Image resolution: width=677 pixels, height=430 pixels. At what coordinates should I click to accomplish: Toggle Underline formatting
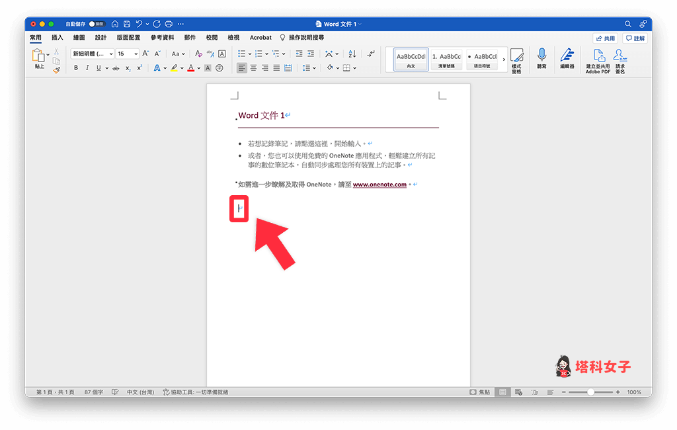click(99, 68)
